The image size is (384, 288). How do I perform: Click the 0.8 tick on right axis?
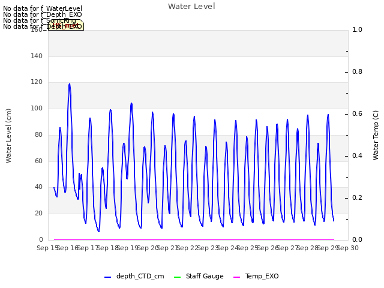click(x=357, y=72)
